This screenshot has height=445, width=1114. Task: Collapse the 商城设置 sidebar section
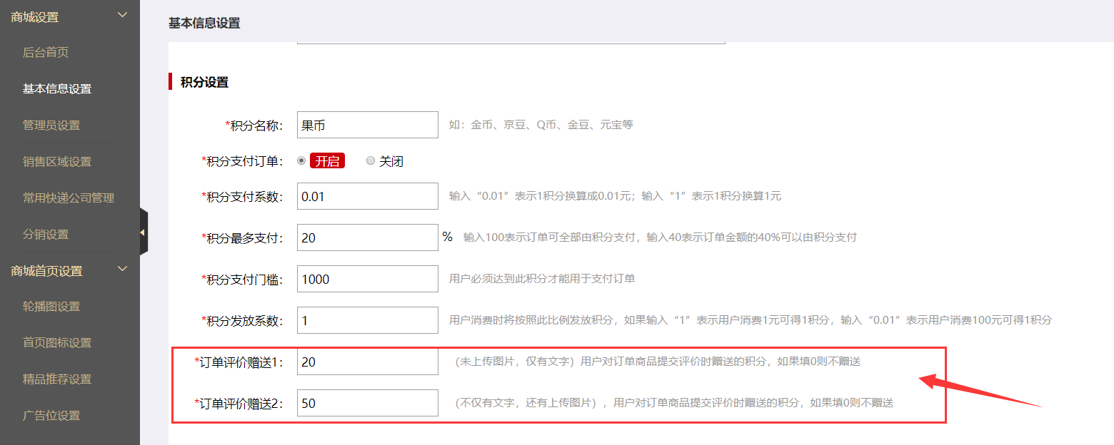(121, 14)
